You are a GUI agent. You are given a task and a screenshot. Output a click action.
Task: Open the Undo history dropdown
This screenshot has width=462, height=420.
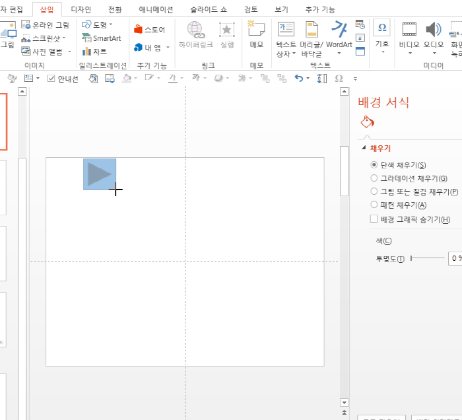(x=308, y=78)
